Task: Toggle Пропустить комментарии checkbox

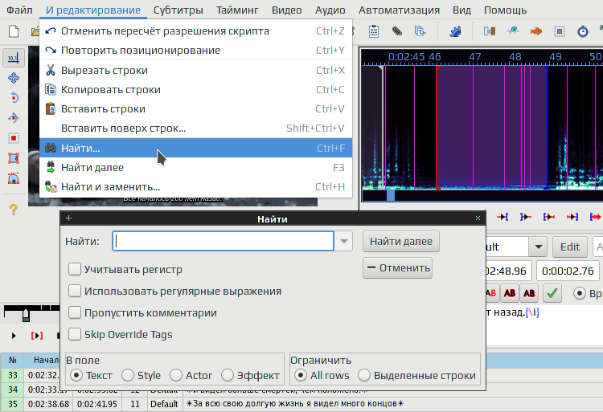Action: (75, 312)
